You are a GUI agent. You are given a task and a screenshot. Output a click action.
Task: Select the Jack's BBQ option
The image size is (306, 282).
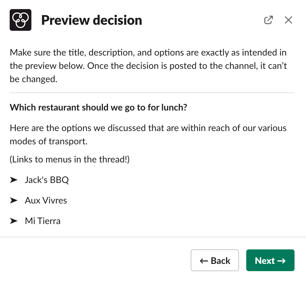[46, 180]
